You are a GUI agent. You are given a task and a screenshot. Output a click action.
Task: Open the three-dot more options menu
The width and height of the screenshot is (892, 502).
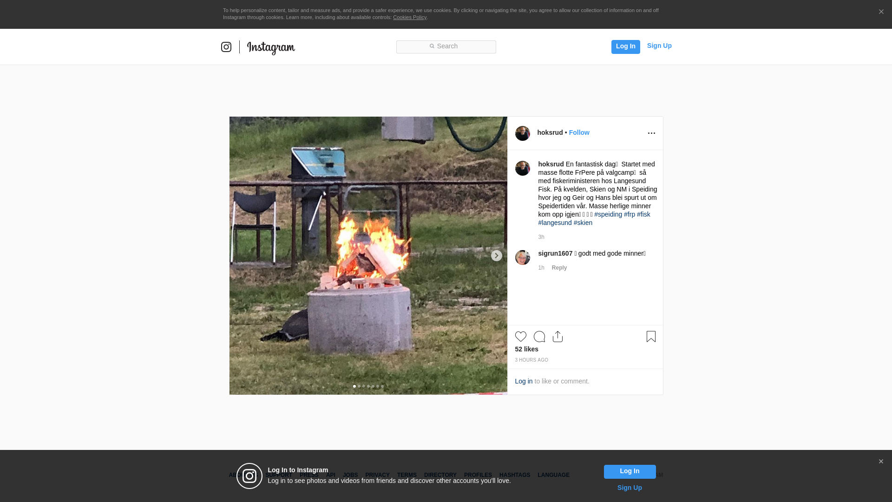click(651, 133)
